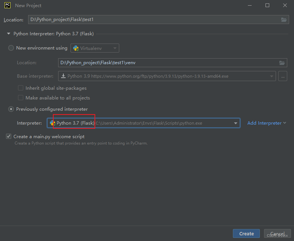Maximize the New Project dialog
This screenshot has width=294, height=241.
(267, 5)
